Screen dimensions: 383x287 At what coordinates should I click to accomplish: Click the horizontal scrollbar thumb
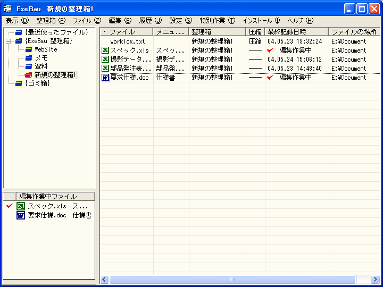click(x=232, y=279)
